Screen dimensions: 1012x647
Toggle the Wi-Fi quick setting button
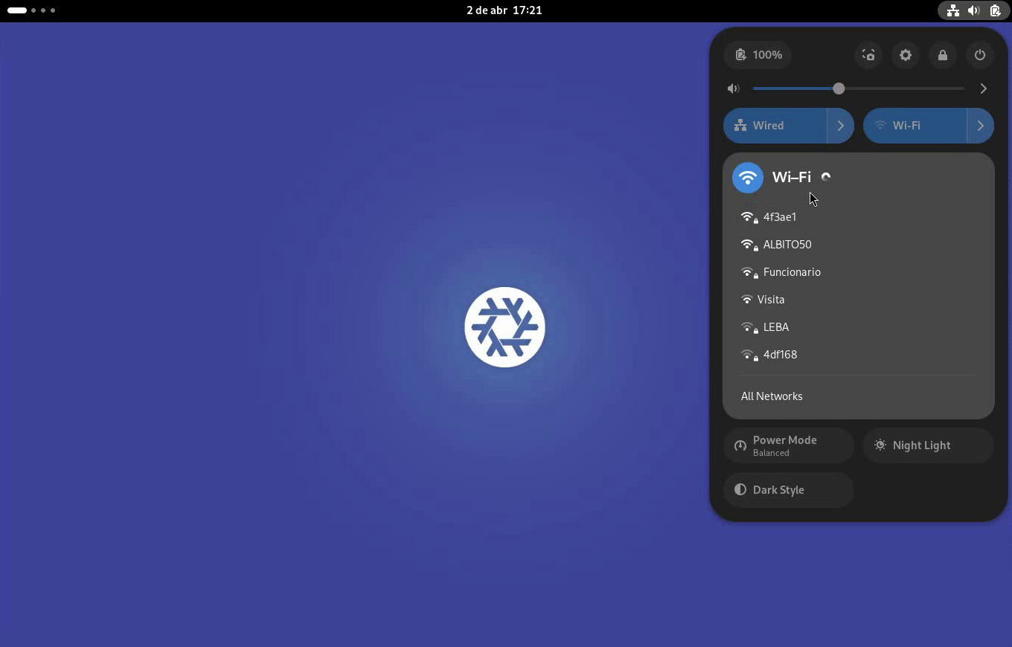point(915,126)
